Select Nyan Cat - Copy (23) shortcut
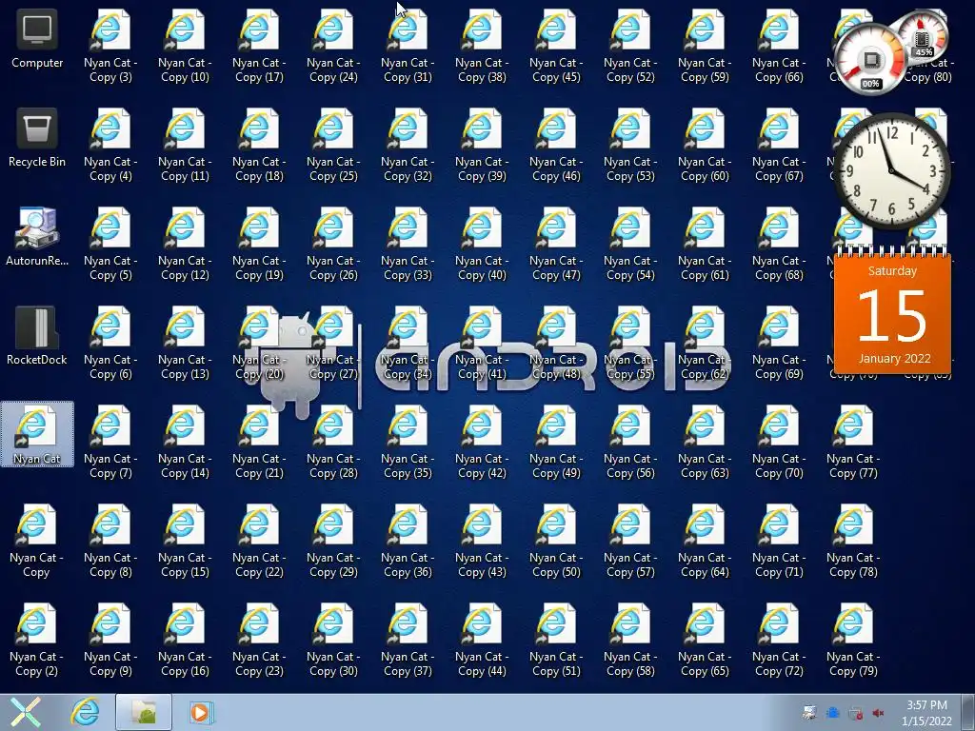The height and width of the screenshot is (731, 975). point(259,640)
